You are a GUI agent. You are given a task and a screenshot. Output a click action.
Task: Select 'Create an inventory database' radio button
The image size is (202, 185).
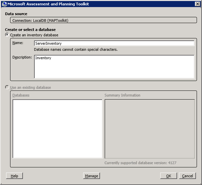click(x=7, y=35)
